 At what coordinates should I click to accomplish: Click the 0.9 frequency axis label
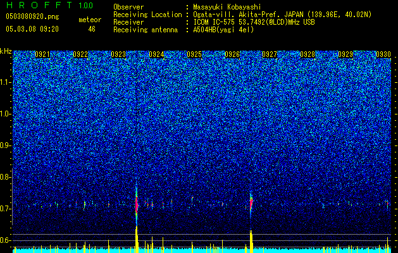click(4, 145)
